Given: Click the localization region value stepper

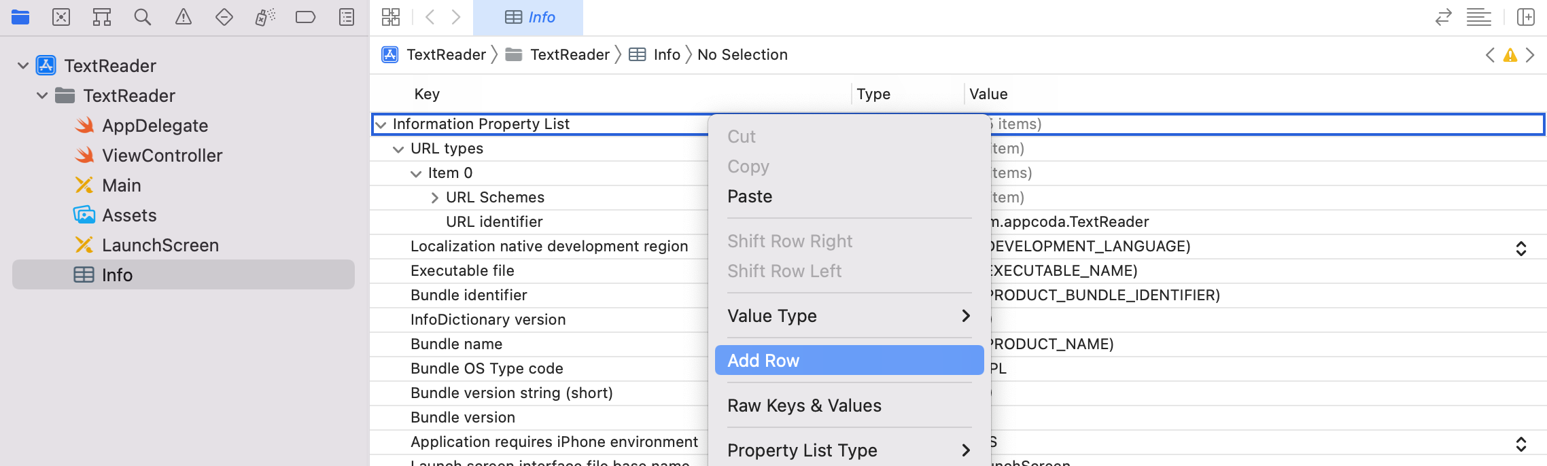Looking at the screenshot, I should [x=1521, y=248].
